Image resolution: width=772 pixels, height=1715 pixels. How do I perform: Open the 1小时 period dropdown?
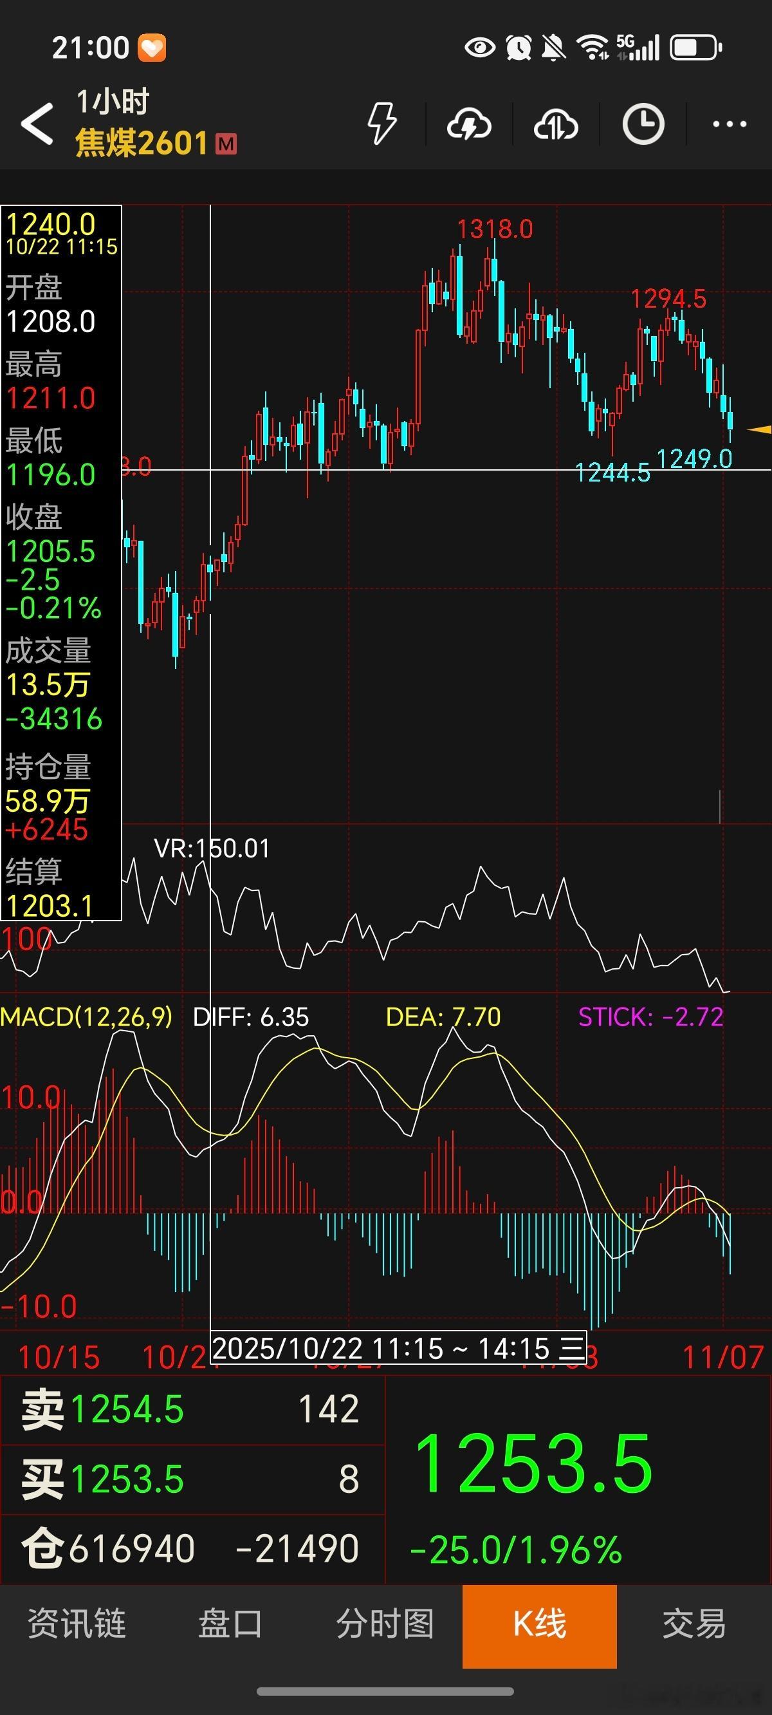click(x=113, y=102)
